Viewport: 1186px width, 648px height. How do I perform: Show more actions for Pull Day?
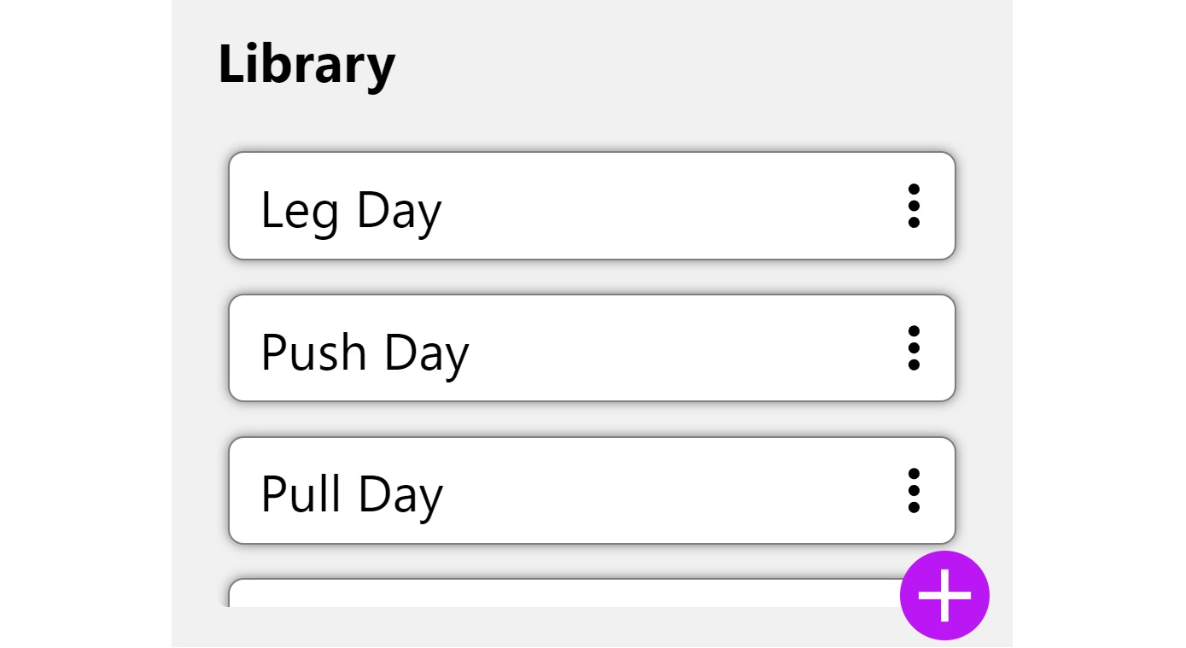914,491
